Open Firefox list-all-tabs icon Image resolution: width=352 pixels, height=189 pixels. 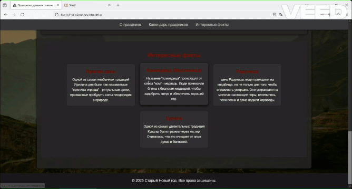pos(5,5)
